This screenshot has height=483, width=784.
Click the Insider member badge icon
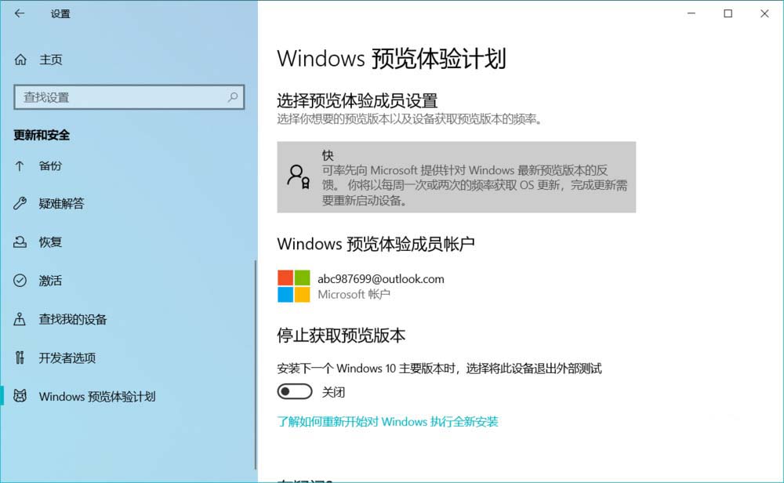[x=299, y=177]
